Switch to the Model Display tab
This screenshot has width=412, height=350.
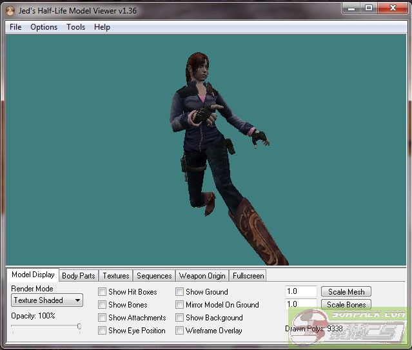[33, 275]
